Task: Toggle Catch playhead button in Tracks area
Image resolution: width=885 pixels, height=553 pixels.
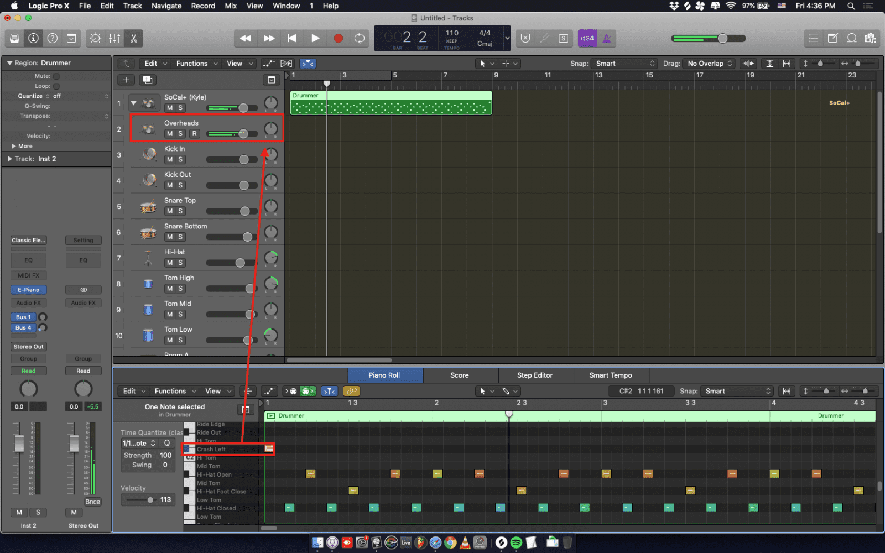Action: 308,64
